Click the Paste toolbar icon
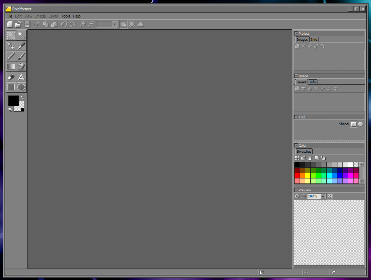371x280 pixels. (x=54, y=24)
